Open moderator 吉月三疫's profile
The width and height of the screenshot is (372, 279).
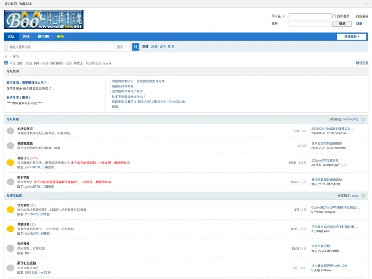31,273
